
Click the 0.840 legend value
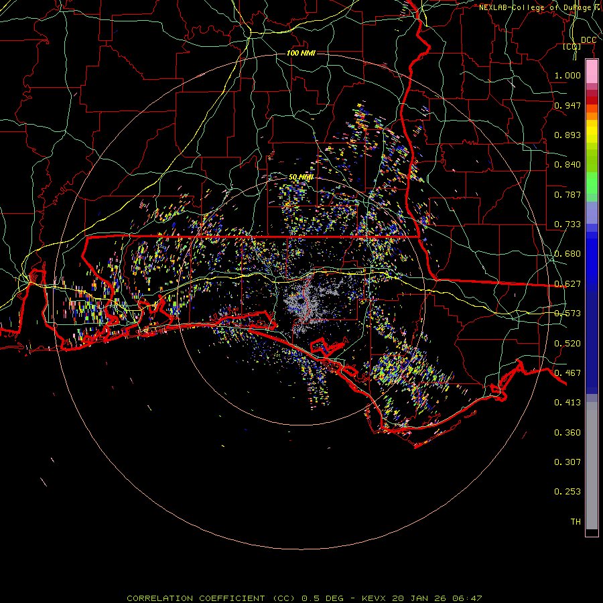pyautogui.click(x=567, y=165)
